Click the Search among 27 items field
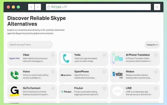Image resolution: width=167 pixels, height=105 pixels. click(30, 45)
